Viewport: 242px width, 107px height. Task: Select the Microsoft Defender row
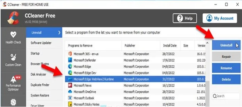point(135,60)
